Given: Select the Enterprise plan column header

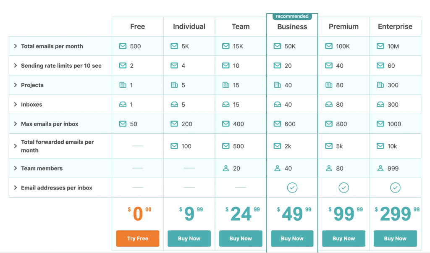Looking at the screenshot, I should (x=395, y=26).
